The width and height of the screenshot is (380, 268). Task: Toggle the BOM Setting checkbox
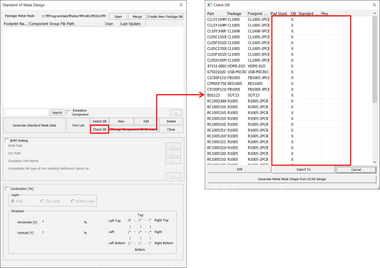(x=7, y=141)
